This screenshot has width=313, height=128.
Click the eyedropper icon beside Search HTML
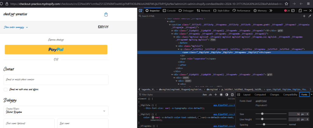[310, 16]
